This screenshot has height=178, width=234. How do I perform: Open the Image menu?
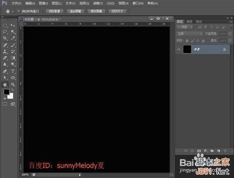coord(44,3)
